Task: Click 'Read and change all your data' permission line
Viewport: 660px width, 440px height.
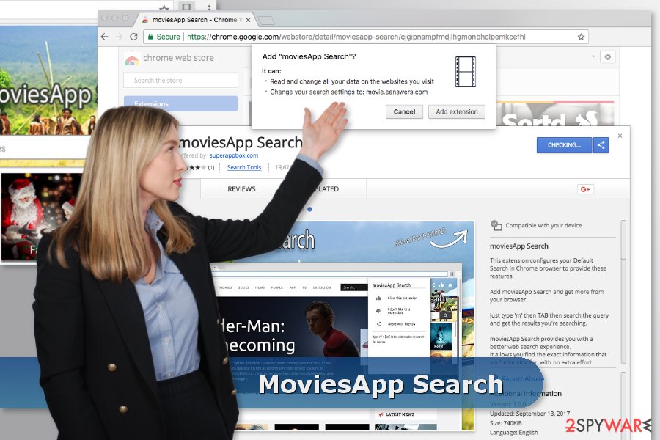Action: tap(351, 81)
